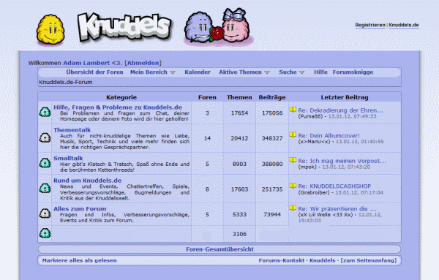Click the Knuddels footer link
The height and width of the screenshot is (280, 439).
322,260
